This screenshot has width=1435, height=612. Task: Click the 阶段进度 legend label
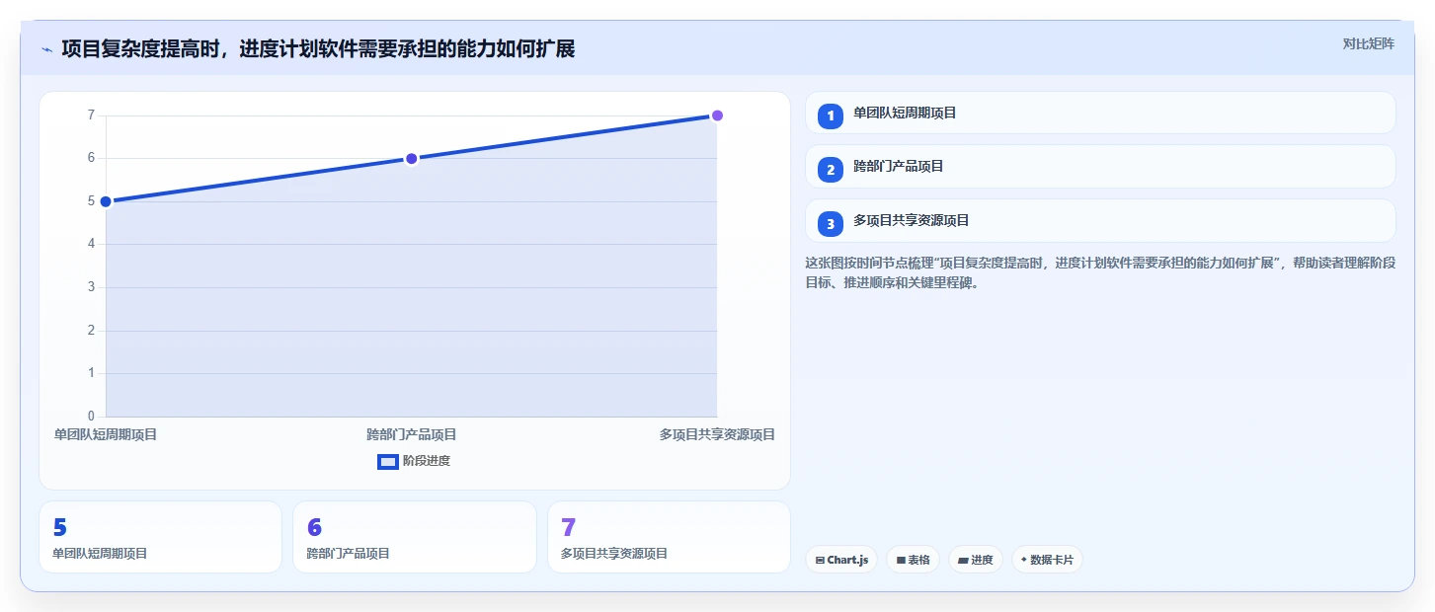427,461
